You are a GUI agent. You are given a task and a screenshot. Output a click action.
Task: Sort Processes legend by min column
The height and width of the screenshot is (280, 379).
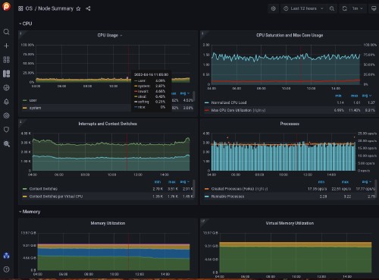[321, 182]
